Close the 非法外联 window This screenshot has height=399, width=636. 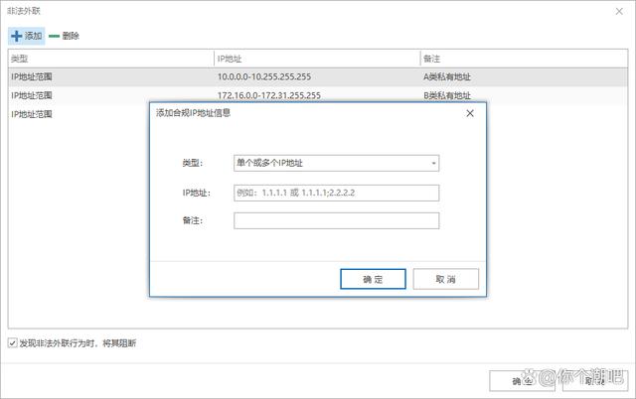pos(619,11)
